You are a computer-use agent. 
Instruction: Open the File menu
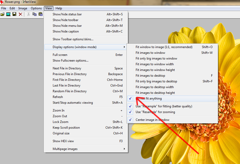[x=4, y=8]
